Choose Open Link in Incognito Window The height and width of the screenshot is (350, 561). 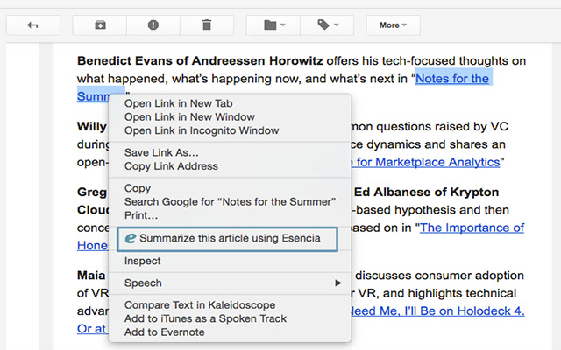click(x=201, y=130)
